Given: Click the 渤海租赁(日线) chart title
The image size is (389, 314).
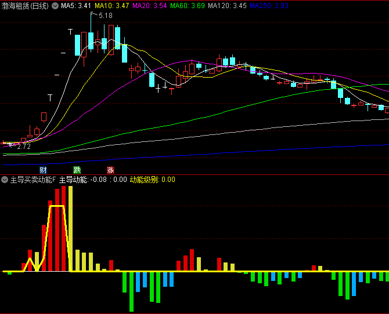Looking at the screenshot, I should pyautogui.click(x=25, y=6).
